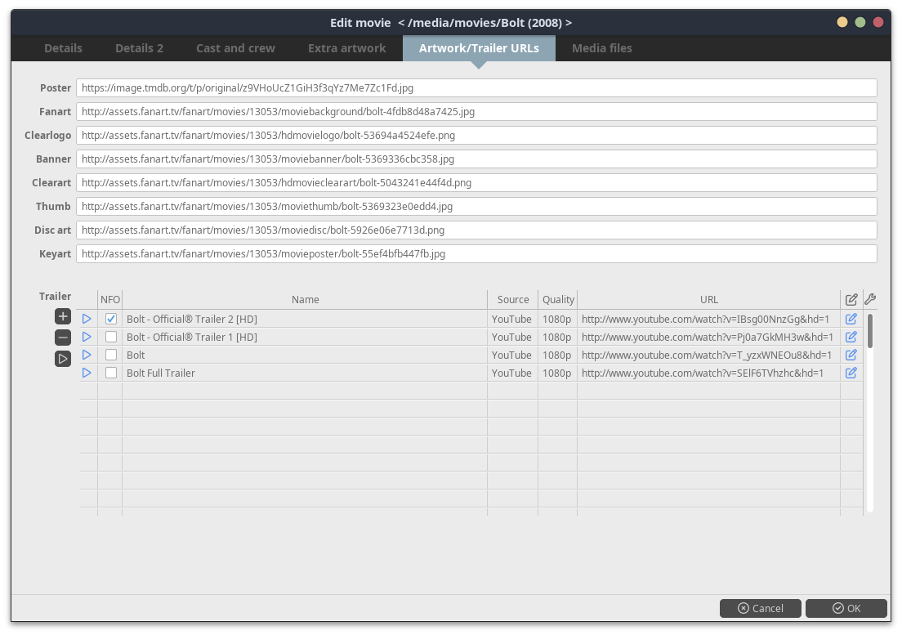The image size is (902, 635).
Task: Click the edit column header icon
Action: [x=851, y=299]
